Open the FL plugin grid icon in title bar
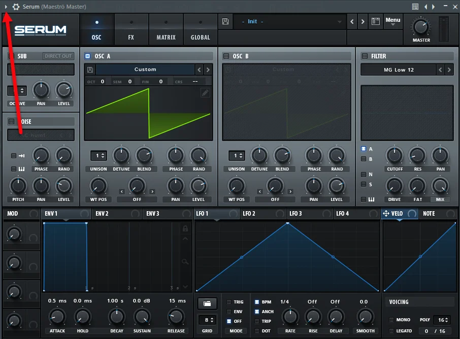Image resolution: width=460 pixels, height=339 pixels. 415,7
